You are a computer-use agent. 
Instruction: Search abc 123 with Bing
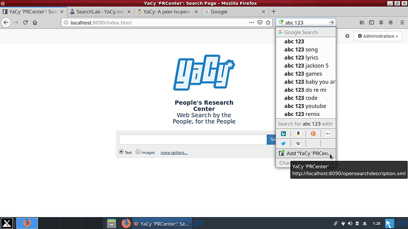283,134
